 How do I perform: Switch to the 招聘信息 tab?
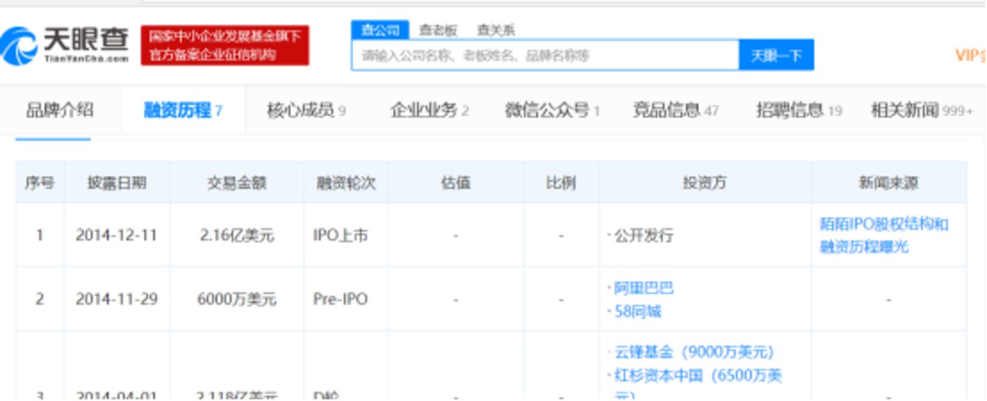799,110
